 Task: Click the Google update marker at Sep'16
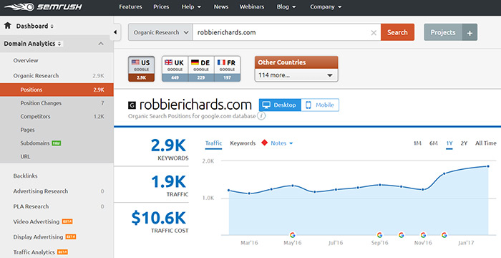tap(379, 235)
